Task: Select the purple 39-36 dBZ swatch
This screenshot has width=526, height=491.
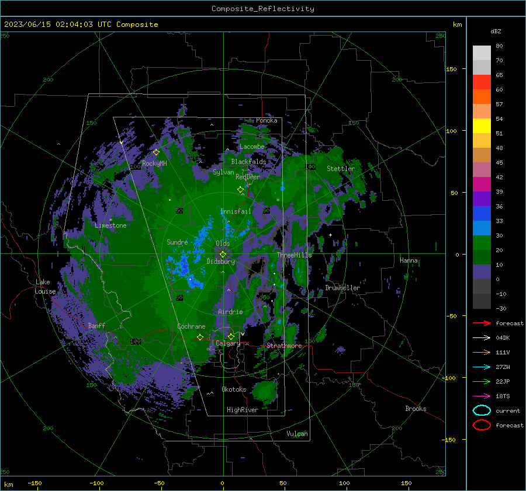Action: point(482,199)
